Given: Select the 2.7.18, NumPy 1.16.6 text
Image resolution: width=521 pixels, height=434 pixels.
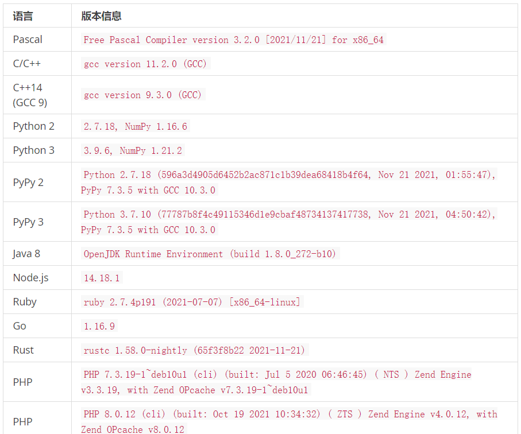Looking at the screenshot, I should point(135,126).
